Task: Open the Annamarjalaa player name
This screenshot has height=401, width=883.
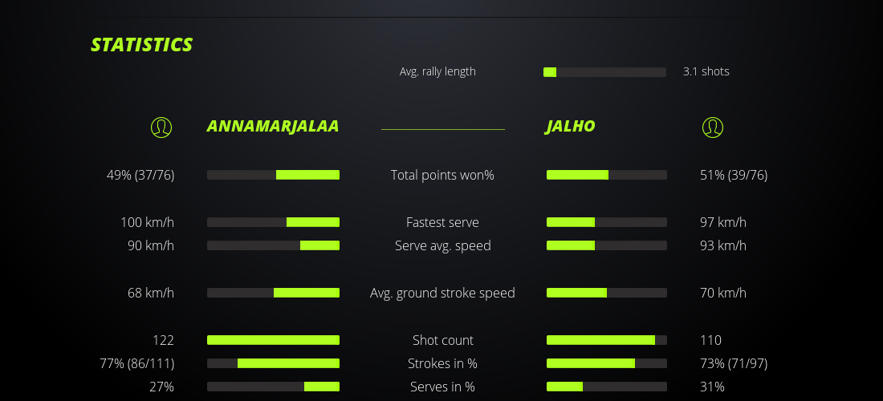Action: point(273,127)
